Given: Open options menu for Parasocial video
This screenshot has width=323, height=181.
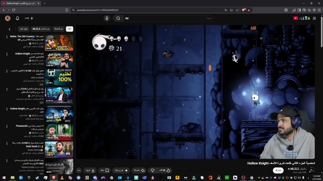Looking at the screenshot, I should [7, 126].
